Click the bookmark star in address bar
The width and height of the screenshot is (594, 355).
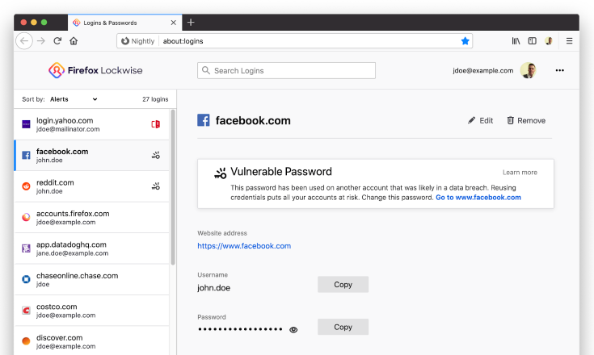tap(466, 41)
